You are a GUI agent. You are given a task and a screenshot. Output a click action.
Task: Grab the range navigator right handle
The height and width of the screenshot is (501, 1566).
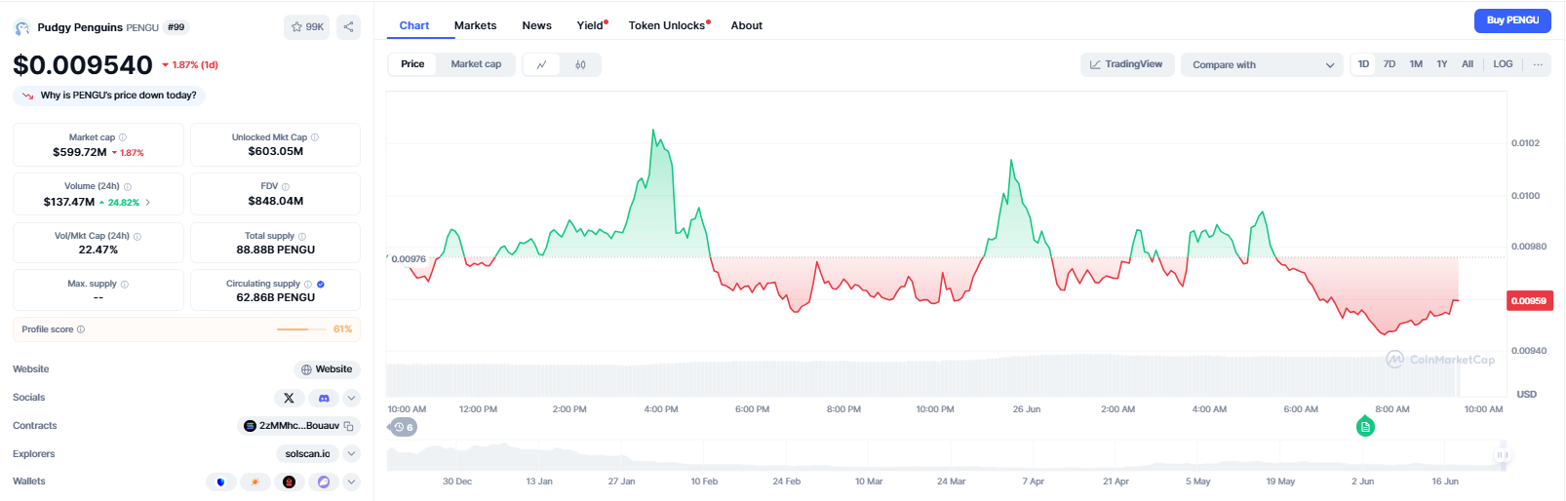click(x=1502, y=455)
